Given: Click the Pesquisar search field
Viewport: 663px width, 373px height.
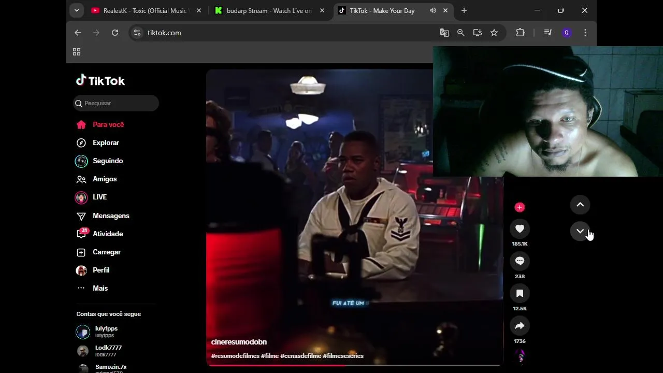Looking at the screenshot, I should click(116, 103).
